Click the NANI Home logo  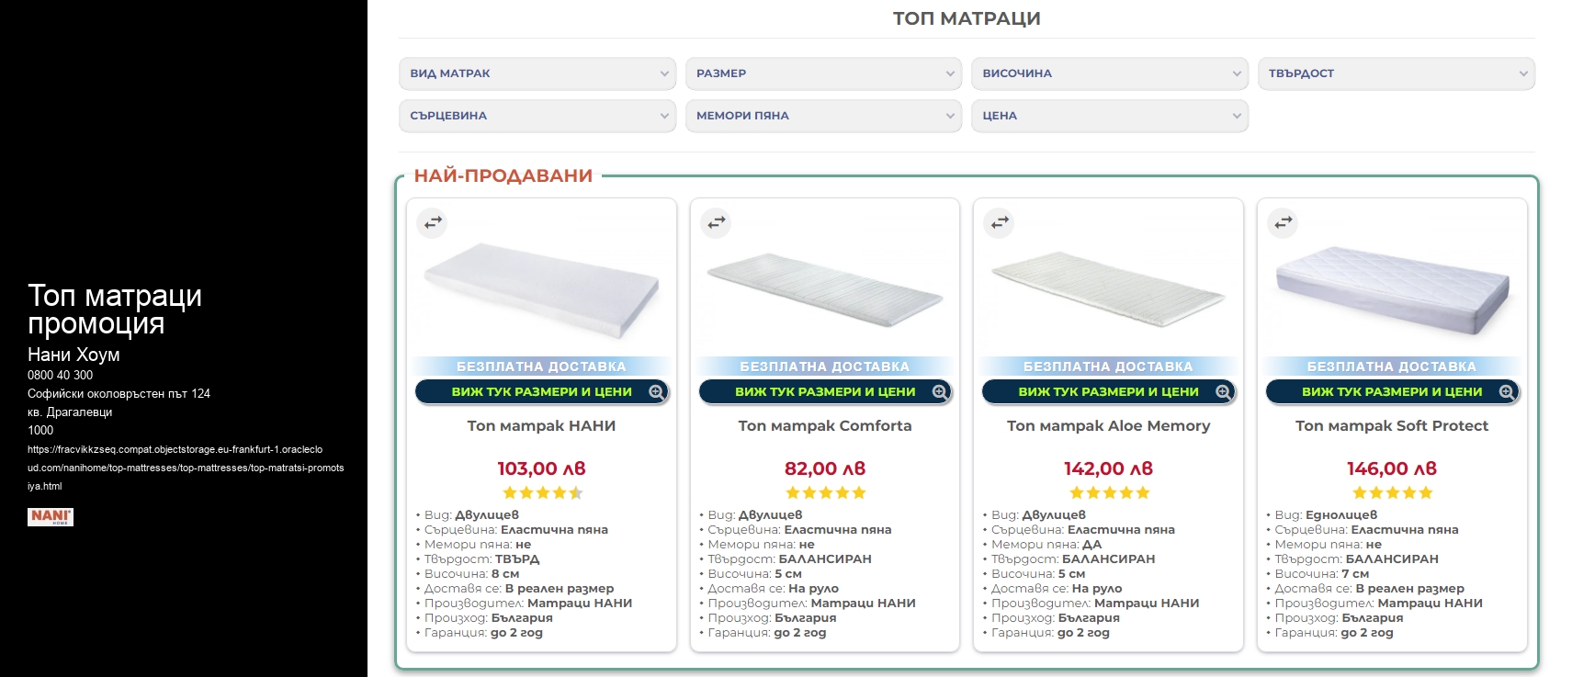[51, 516]
